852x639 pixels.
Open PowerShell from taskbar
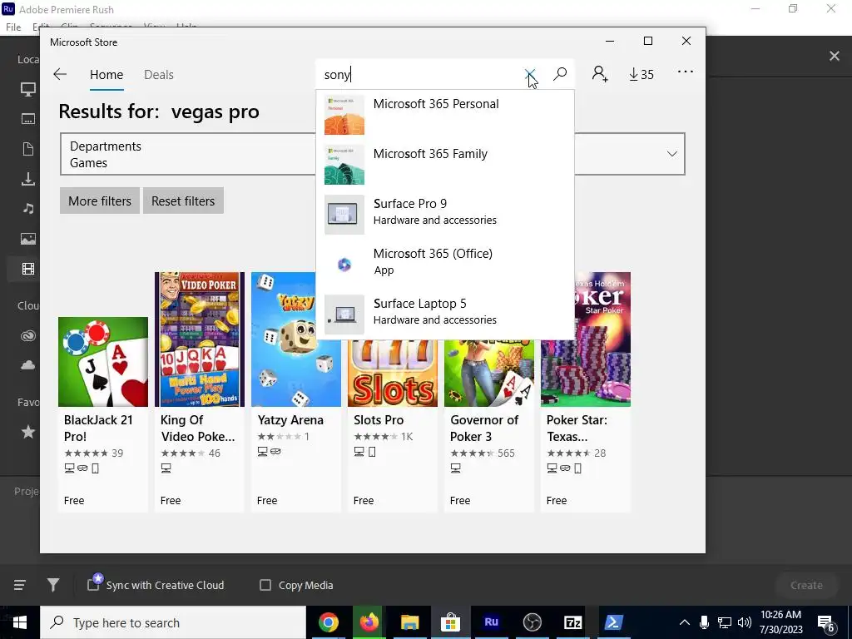tap(613, 622)
